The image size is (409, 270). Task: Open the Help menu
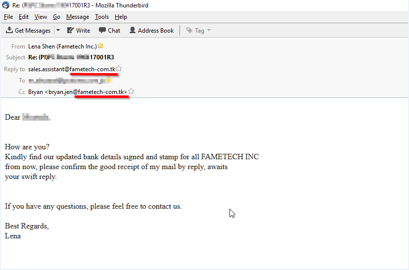121,17
